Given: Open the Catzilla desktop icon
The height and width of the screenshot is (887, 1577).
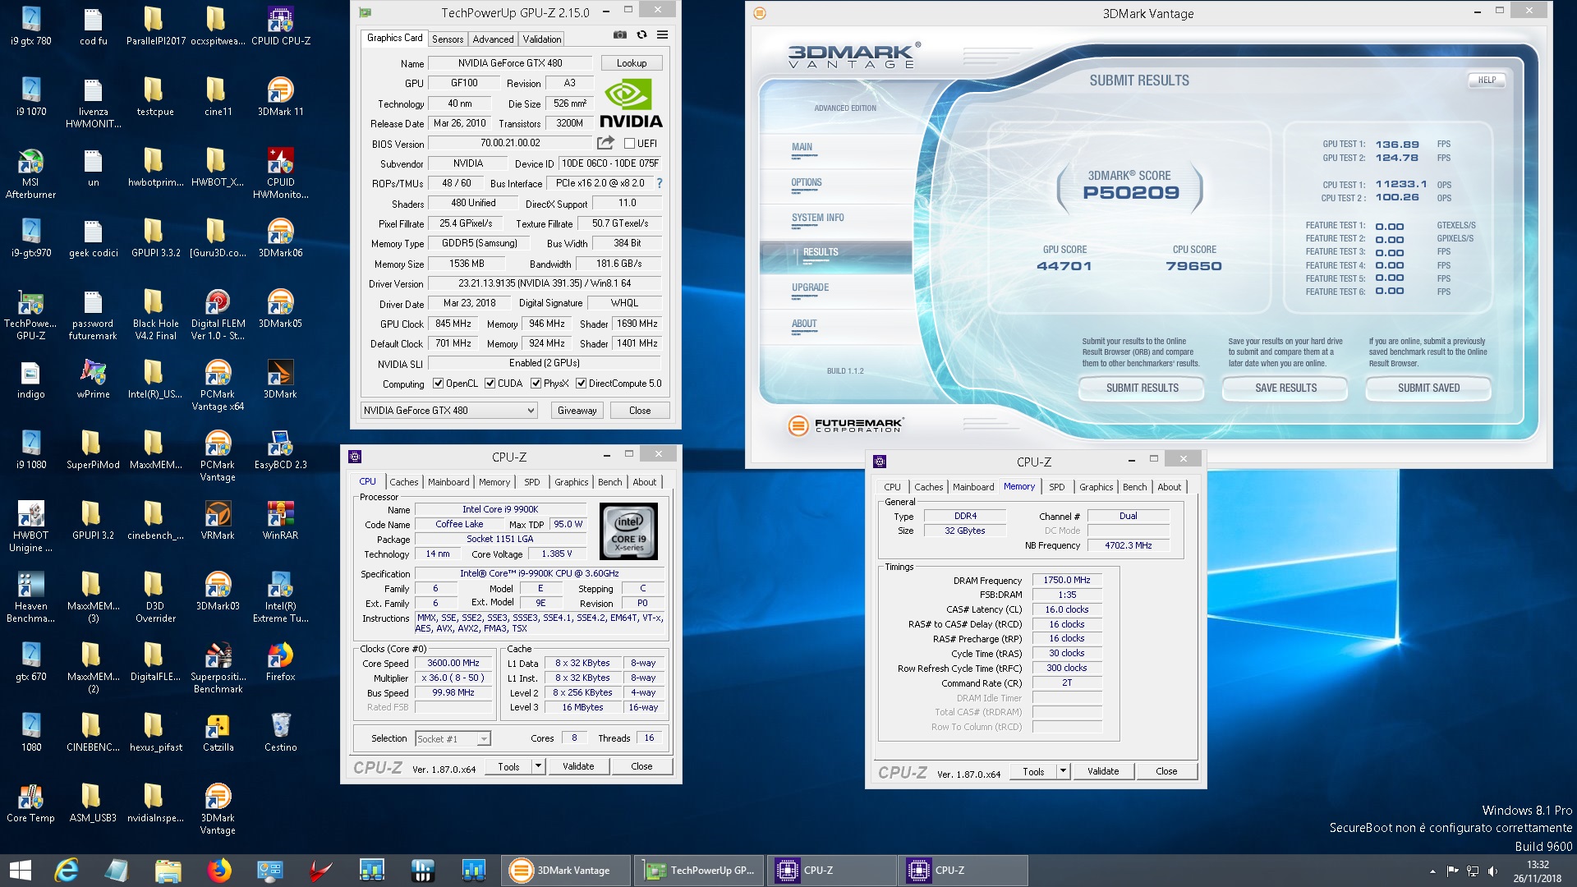Looking at the screenshot, I should pos(218,733).
